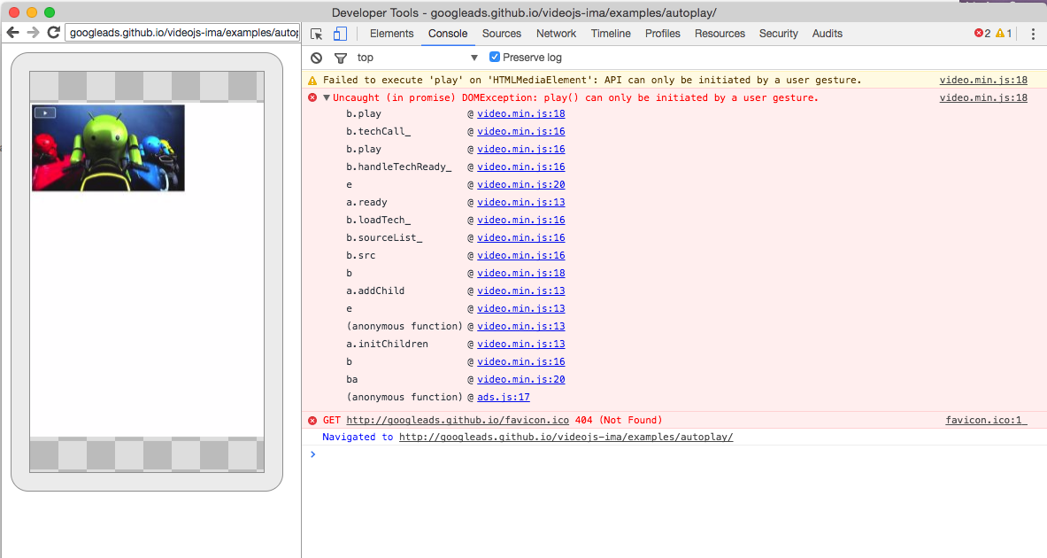Click the page reload icon
Screen dimensions: 1047x558
coord(53,32)
